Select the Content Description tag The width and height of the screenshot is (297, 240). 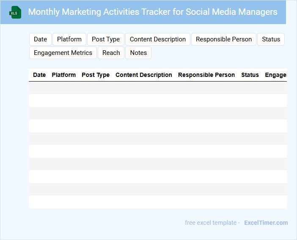[x=158, y=39]
